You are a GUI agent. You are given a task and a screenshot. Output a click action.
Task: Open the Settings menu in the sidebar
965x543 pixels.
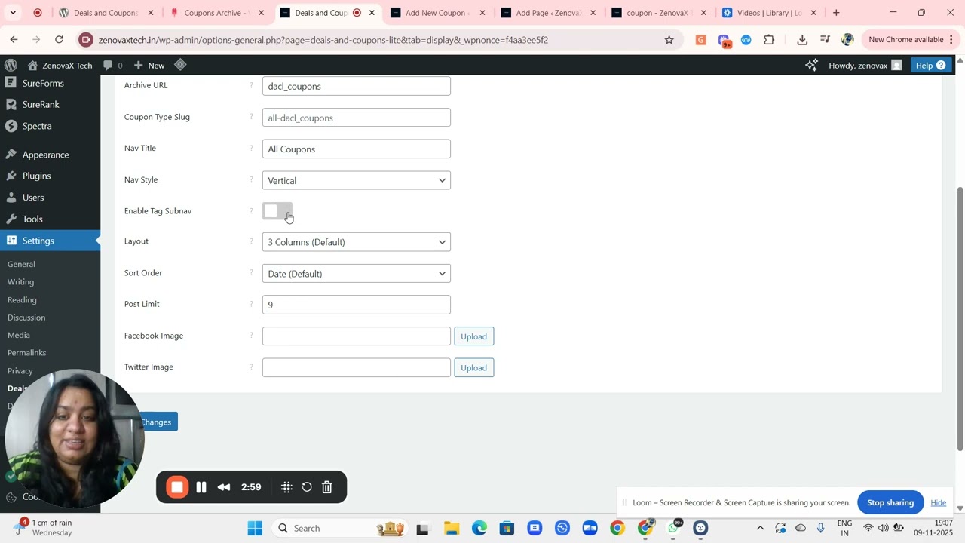coord(50,241)
